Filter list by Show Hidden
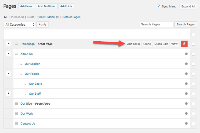Viewport: 200px width, 133px height. tap(46, 17)
